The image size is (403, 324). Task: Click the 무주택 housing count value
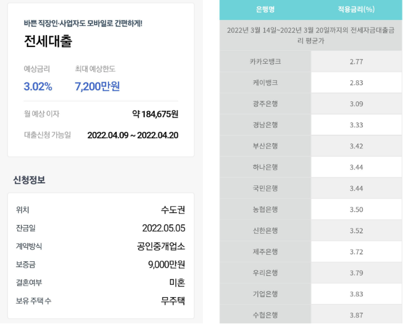(x=172, y=301)
